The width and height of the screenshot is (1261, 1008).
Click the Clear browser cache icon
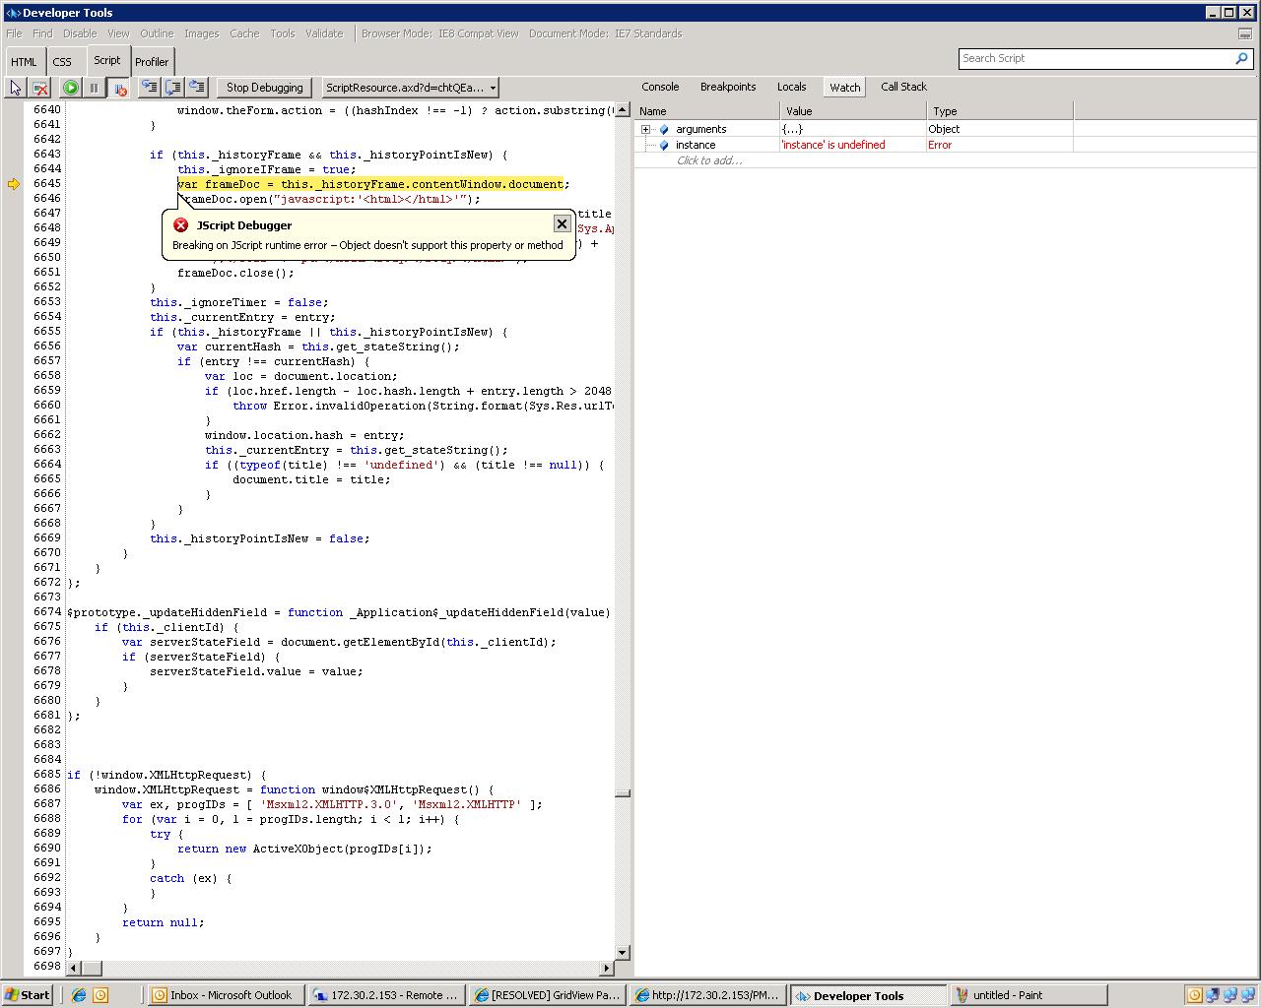(x=40, y=88)
